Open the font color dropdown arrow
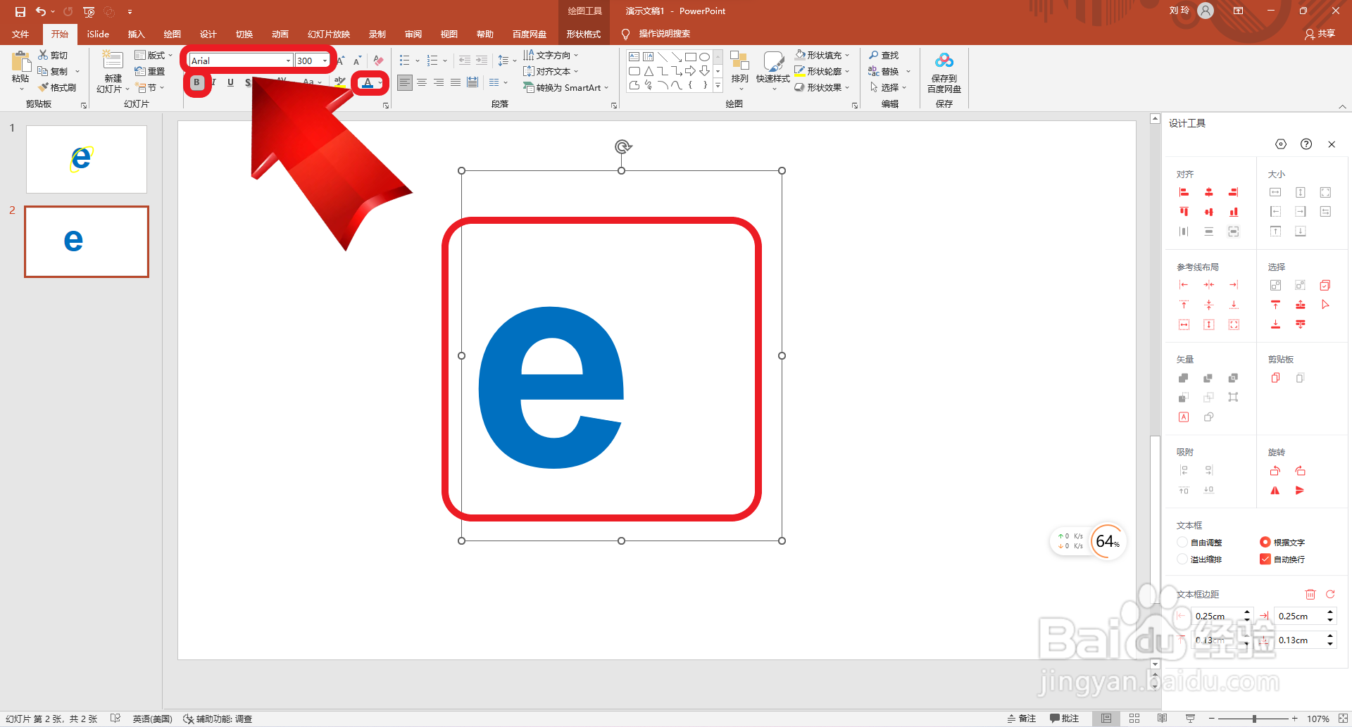 coord(380,83)
